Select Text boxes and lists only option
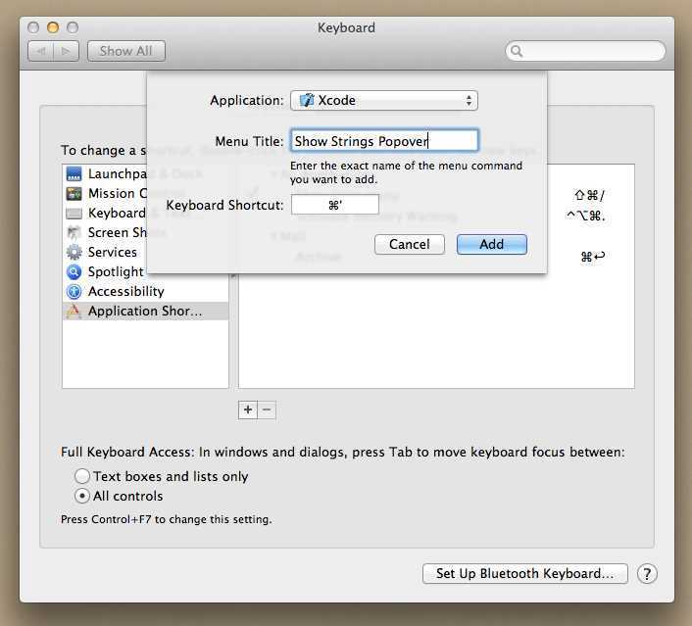This screenshot has width=692, height=626. pyautogui.click(x=82, y=476)
